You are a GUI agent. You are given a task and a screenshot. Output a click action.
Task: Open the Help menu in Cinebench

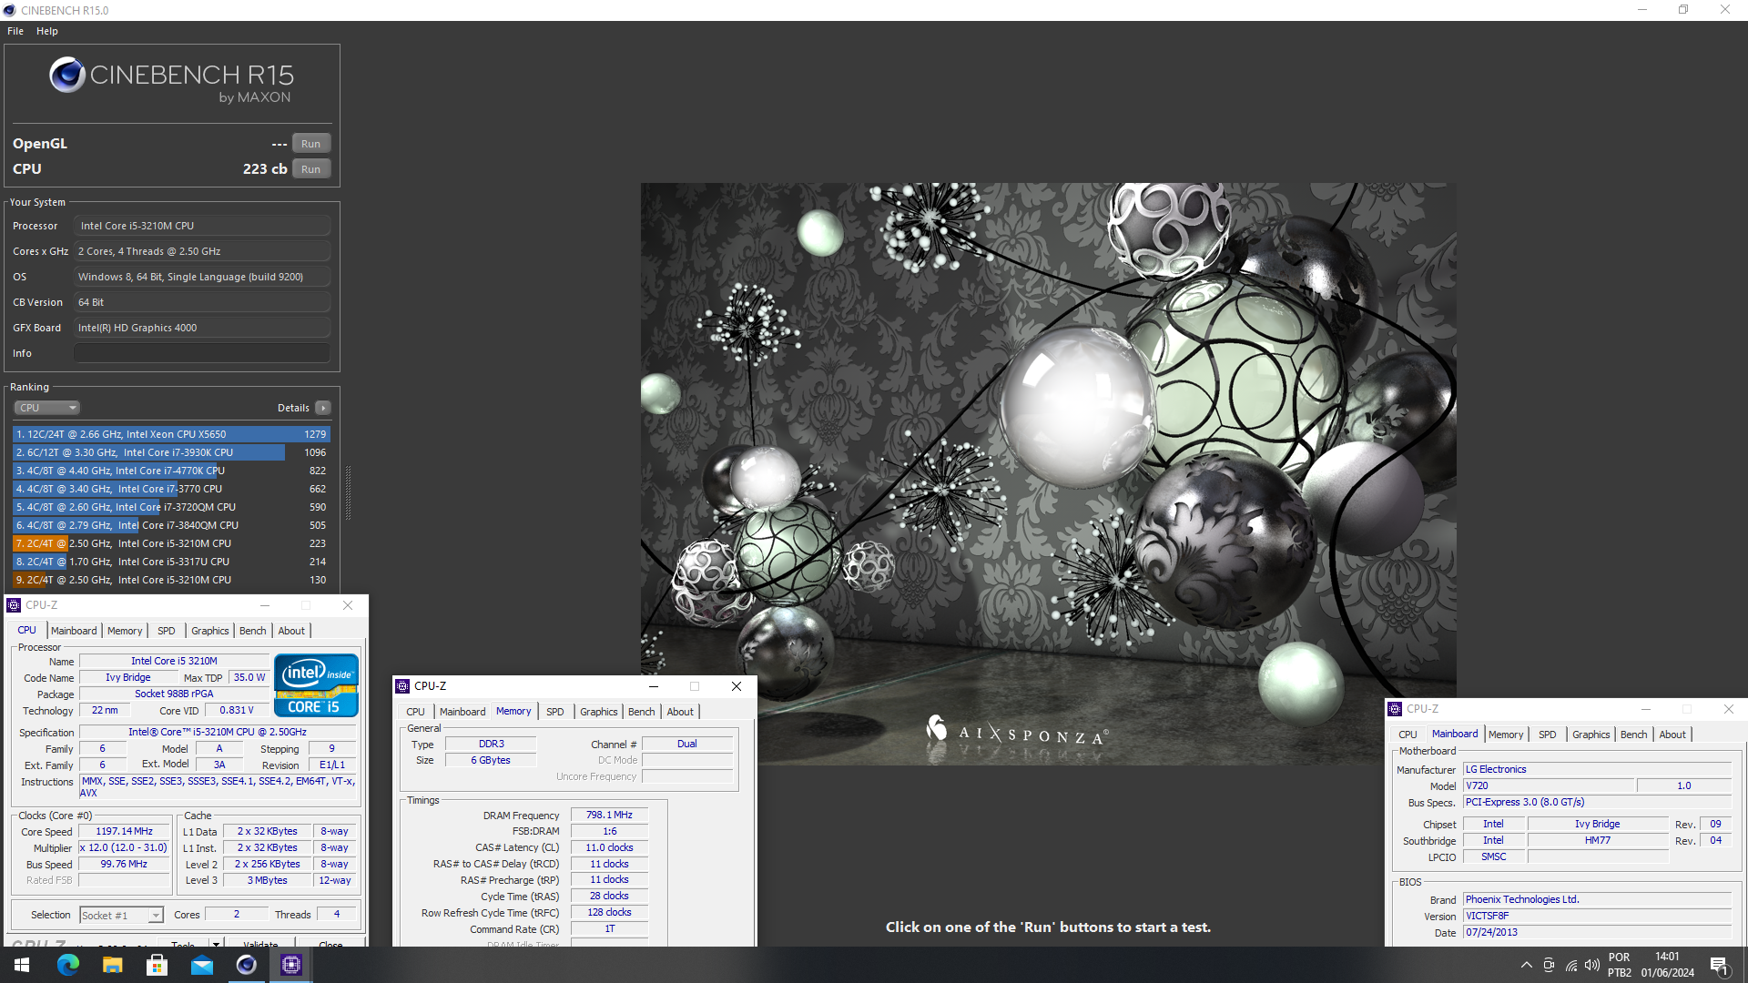click(x=47, y=31)
